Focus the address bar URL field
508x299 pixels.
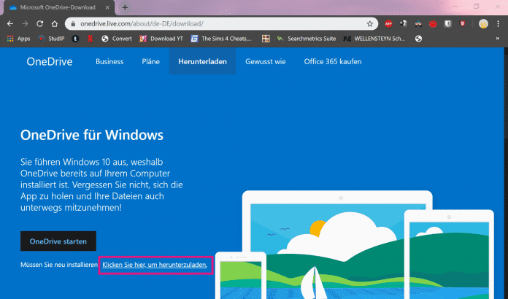point(219,23)
